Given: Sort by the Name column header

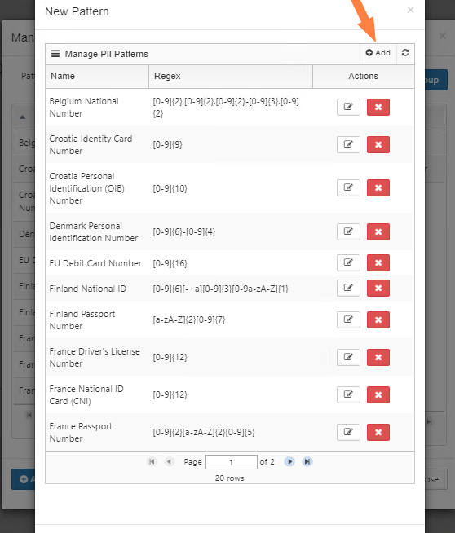Looking at the screenshot, I should point(97,76).
